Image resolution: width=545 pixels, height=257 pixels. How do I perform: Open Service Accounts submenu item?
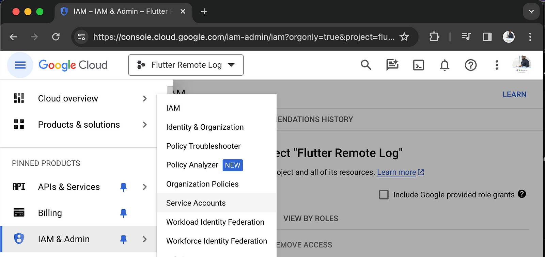pos(216,203)
